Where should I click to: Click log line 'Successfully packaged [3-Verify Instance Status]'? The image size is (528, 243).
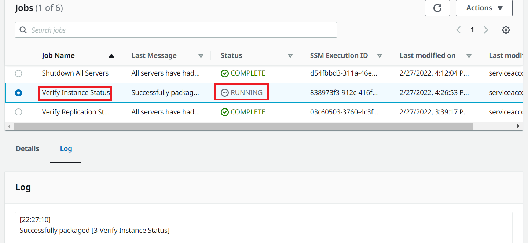[95, 231]
